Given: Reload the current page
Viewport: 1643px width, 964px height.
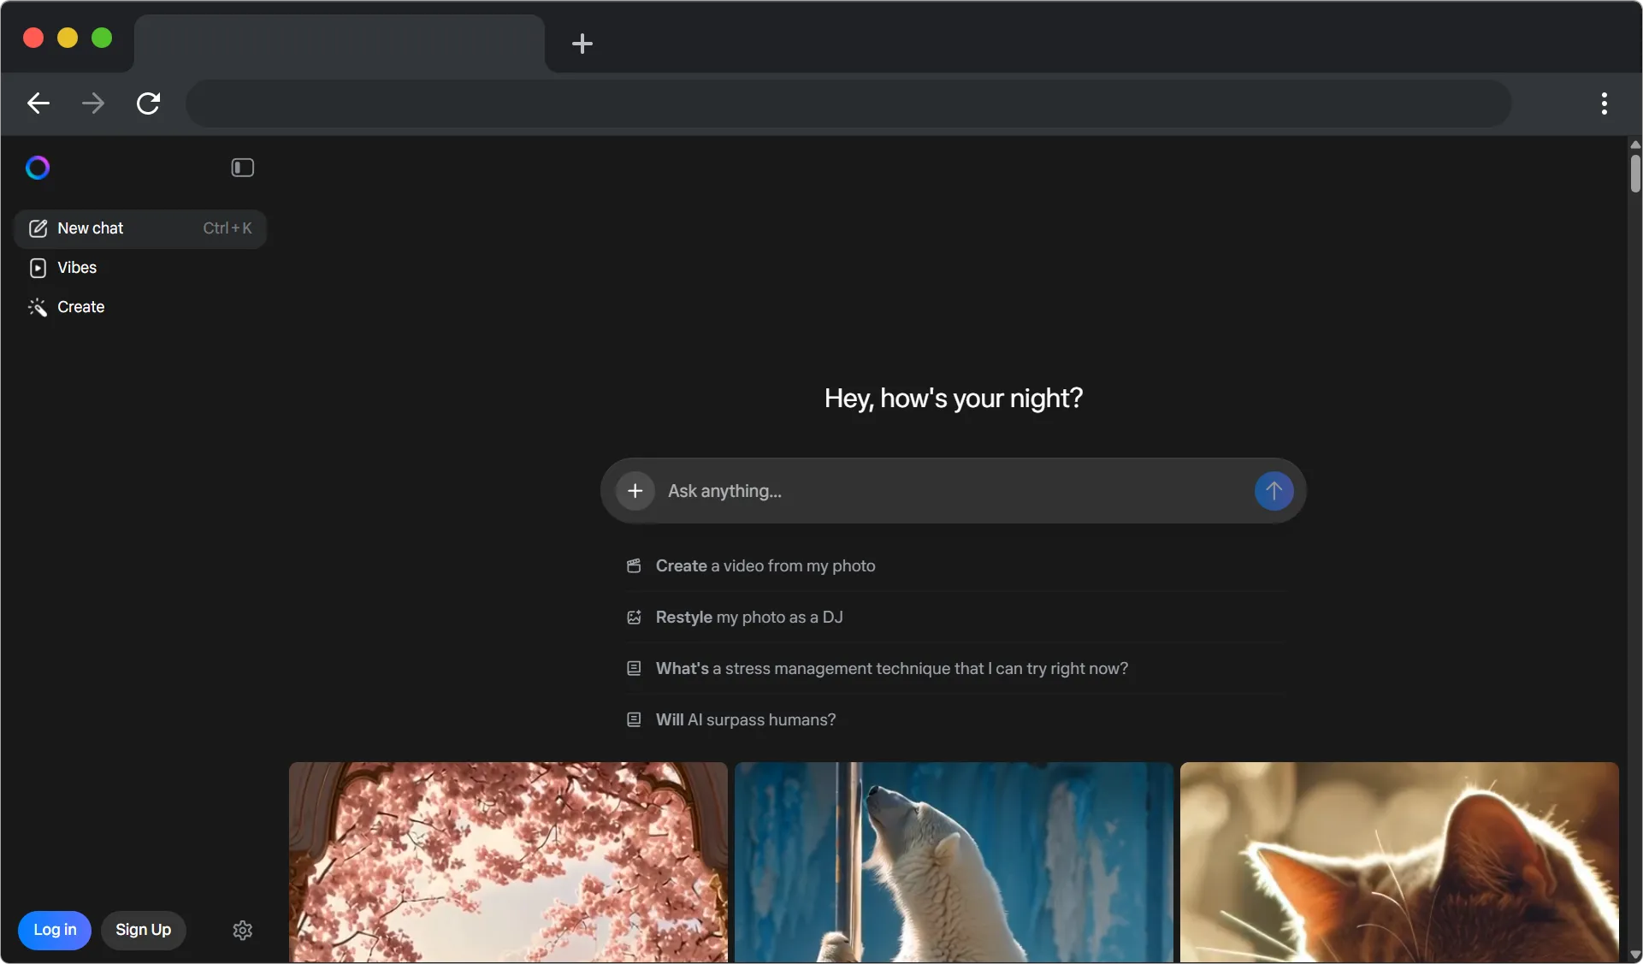Looking at the screenshot, I should point(148,103).
